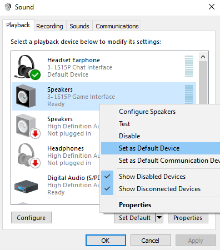Click the unplugged Headphones device icon
220x250 pixels.
pyautogui.click(x=28, y=156)
